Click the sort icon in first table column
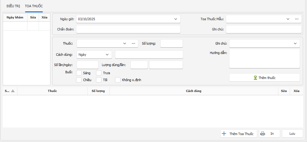Screen dimensions: 307x142 tap(13, 91)
